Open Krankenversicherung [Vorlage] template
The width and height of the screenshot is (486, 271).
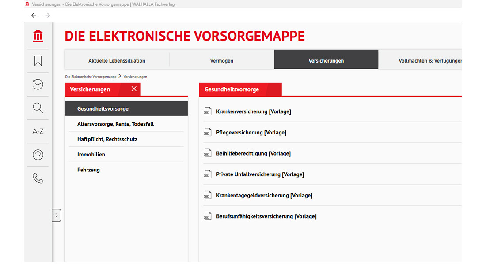point(254,111)
